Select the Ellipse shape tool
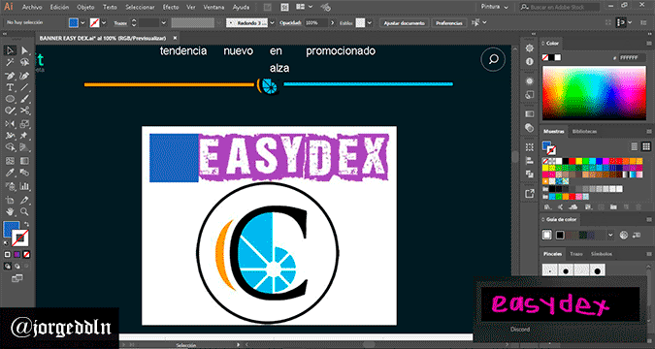Viewport: 655px width, 349px height. pyautogui.click(x=10, y=99)
